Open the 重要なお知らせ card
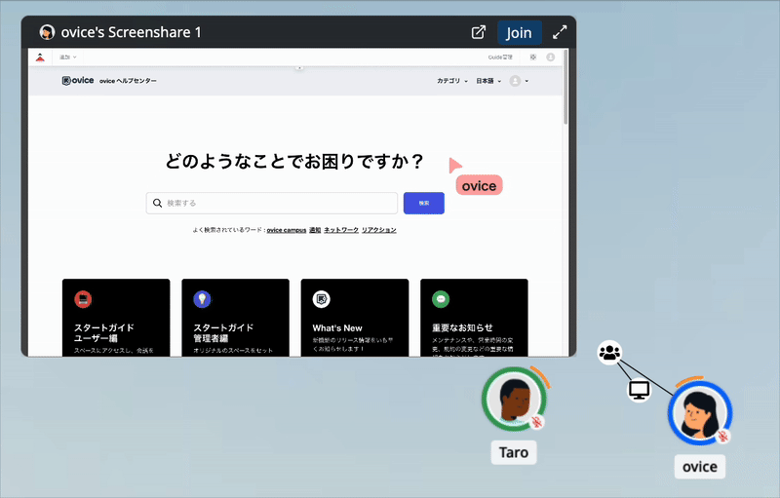780x498 pixels. [474, 318]
